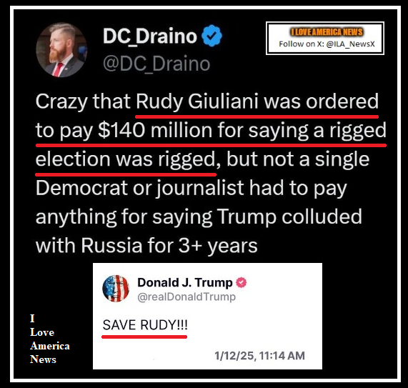Screen dimensions: 408x388
Task: Open the Donald J. Trump display name
Action: 185,282
